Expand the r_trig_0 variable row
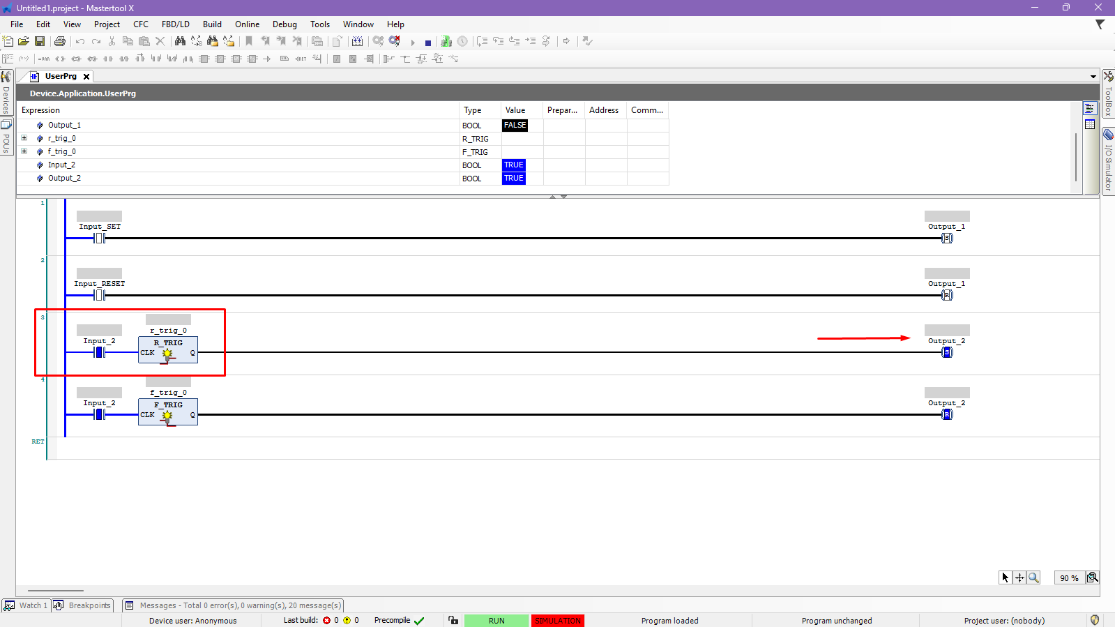Viewport: 1115px width, 627px height. [24, 138]
